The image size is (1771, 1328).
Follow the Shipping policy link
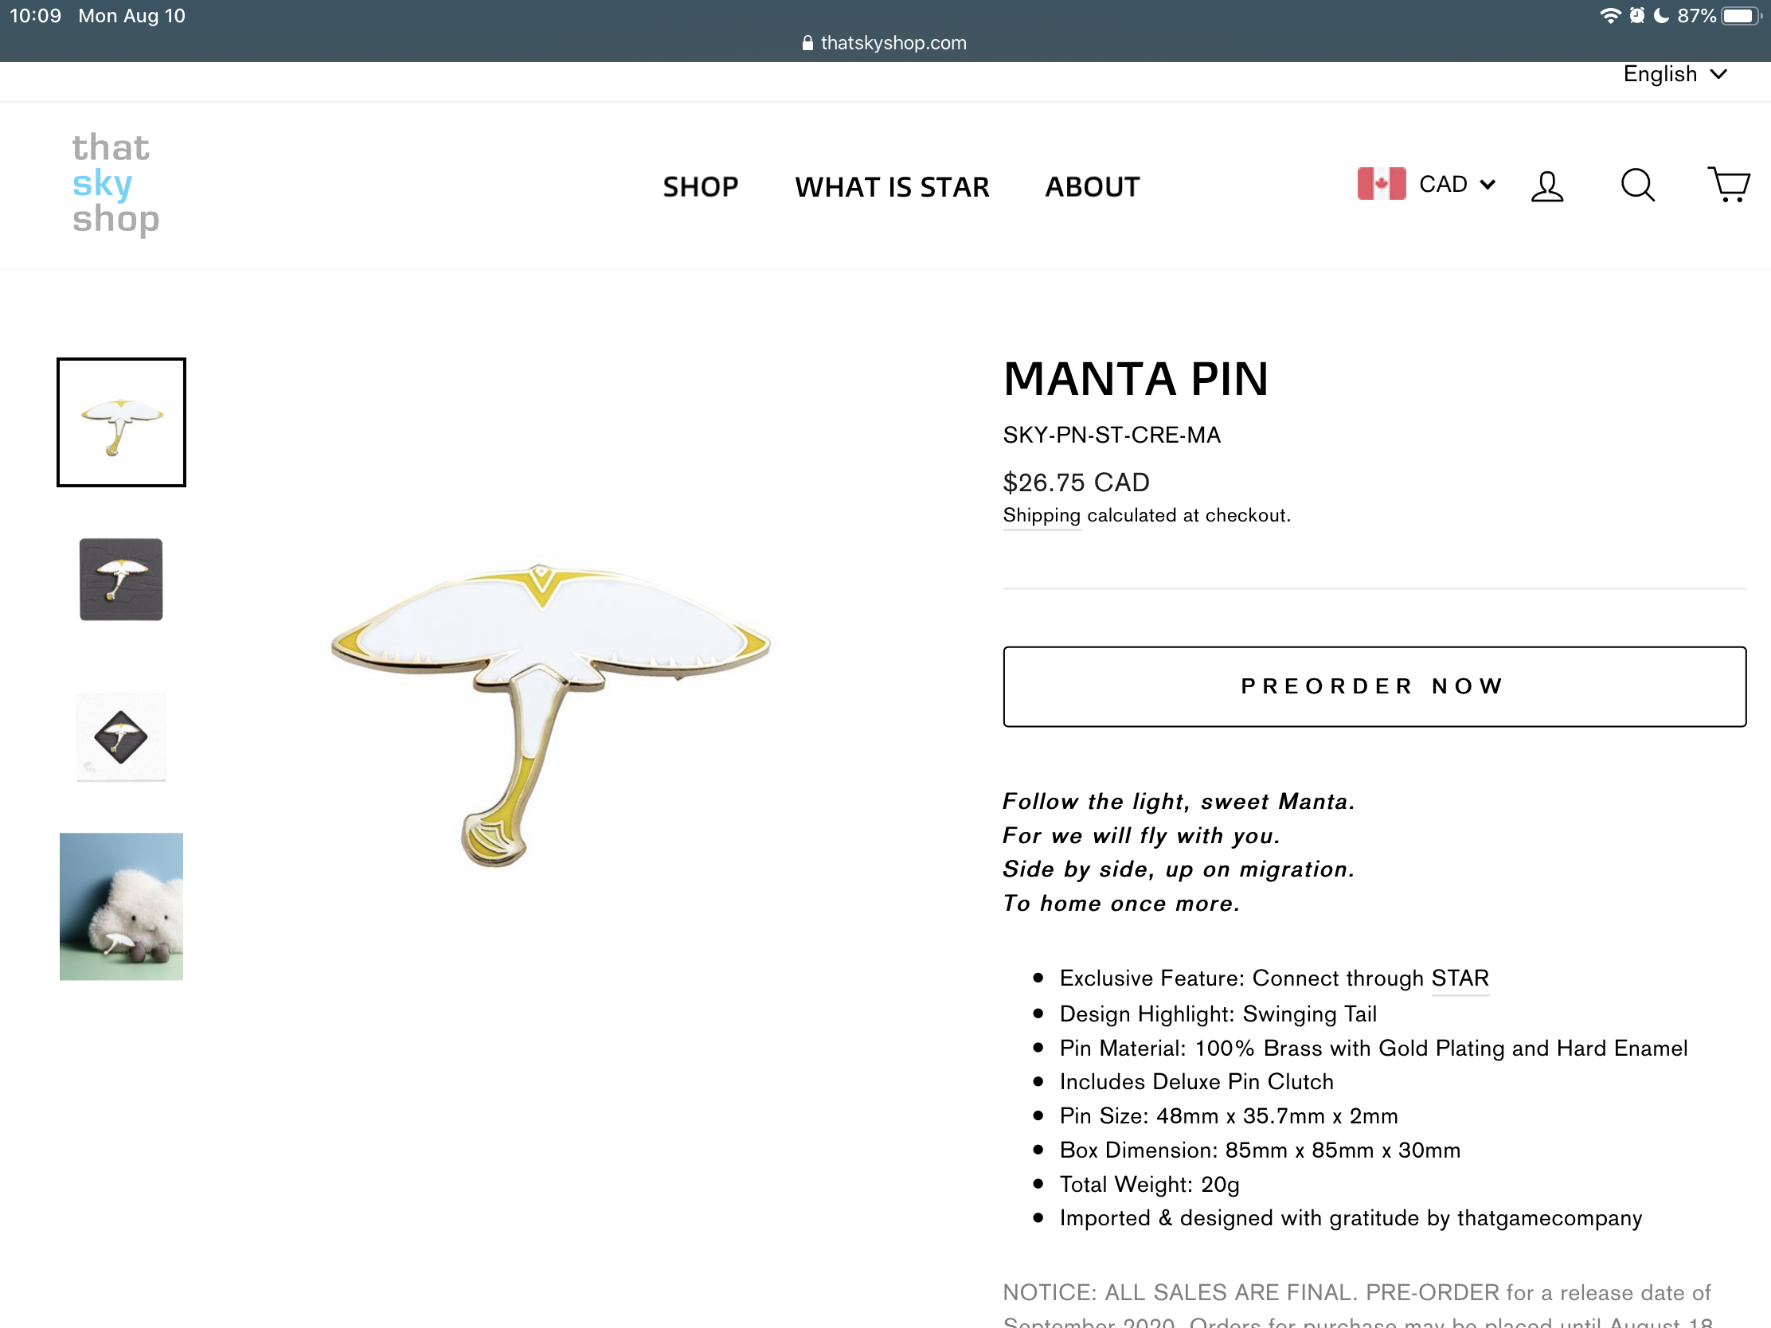[x=1041, y=514]
